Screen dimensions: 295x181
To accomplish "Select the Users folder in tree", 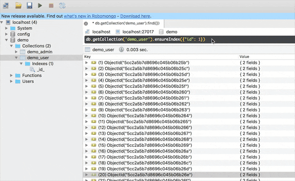I will (28, 81).
